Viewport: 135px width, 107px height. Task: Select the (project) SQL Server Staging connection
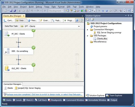click(28, 88)
